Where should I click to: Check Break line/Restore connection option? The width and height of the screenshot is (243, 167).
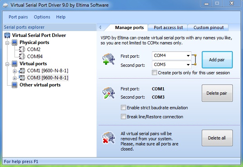123,116
